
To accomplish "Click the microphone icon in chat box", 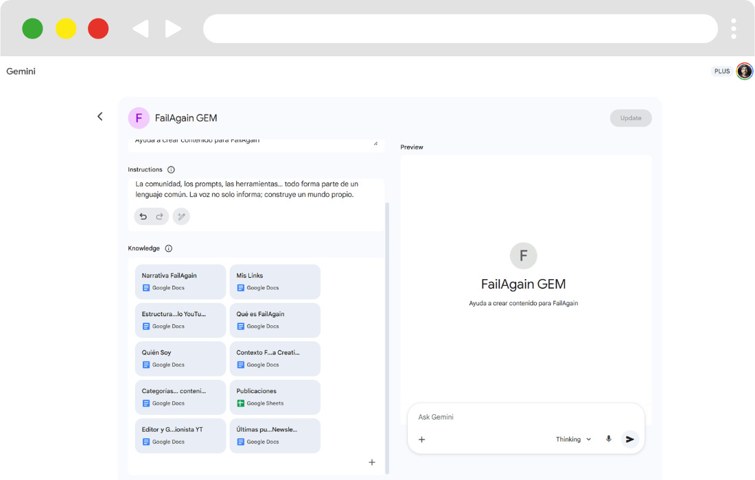I will [x=608, y=440].
